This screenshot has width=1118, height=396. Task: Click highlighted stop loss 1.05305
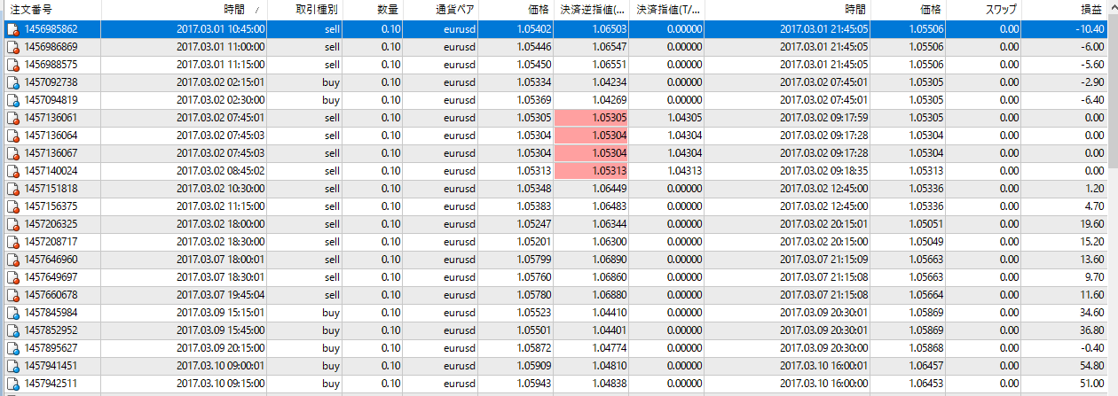(x=592, y=118)
